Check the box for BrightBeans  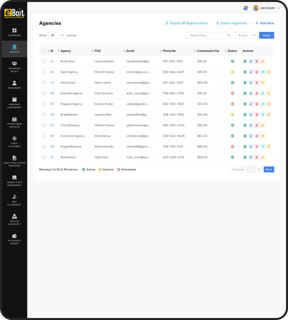(x=44, y=115)
